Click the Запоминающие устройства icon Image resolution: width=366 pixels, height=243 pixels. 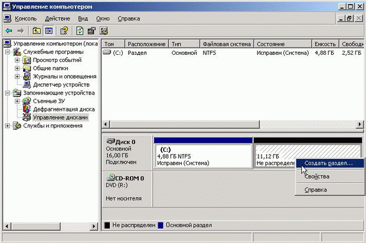(17, 93)
